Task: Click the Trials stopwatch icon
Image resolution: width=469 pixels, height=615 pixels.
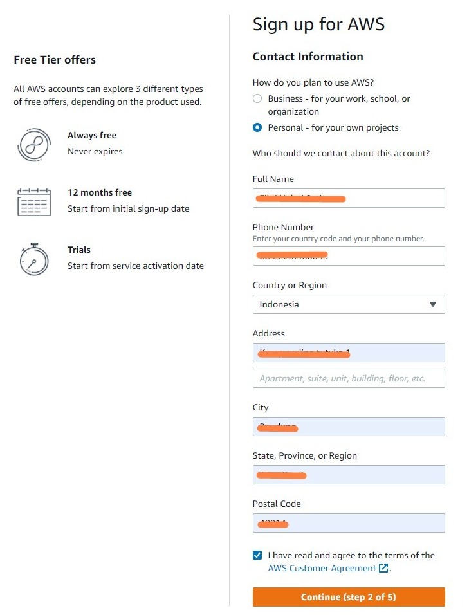Action: (34, 259)
